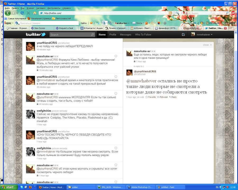Bookmark this page with the star icon
This screenshot has width=238, height=190.
point(174,13)
